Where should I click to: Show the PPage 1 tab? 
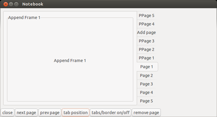[146, 58]
